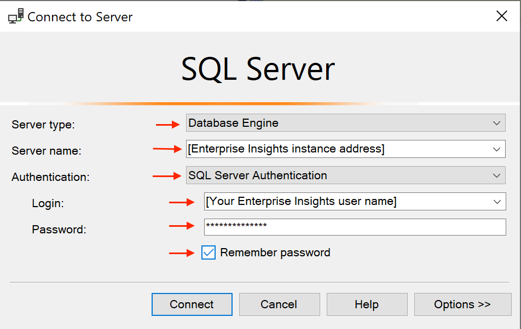
Task: Expand the dialog with Options >>
Action: tap(462, 304)
